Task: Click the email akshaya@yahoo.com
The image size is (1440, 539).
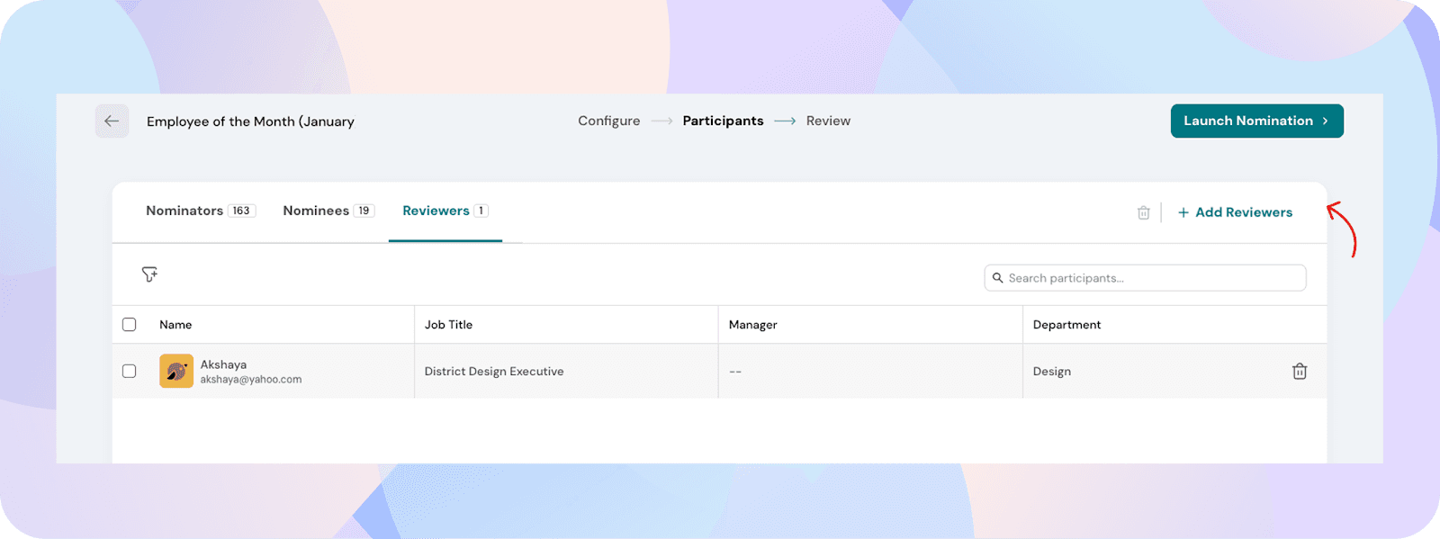Action: tap(251, 380)
